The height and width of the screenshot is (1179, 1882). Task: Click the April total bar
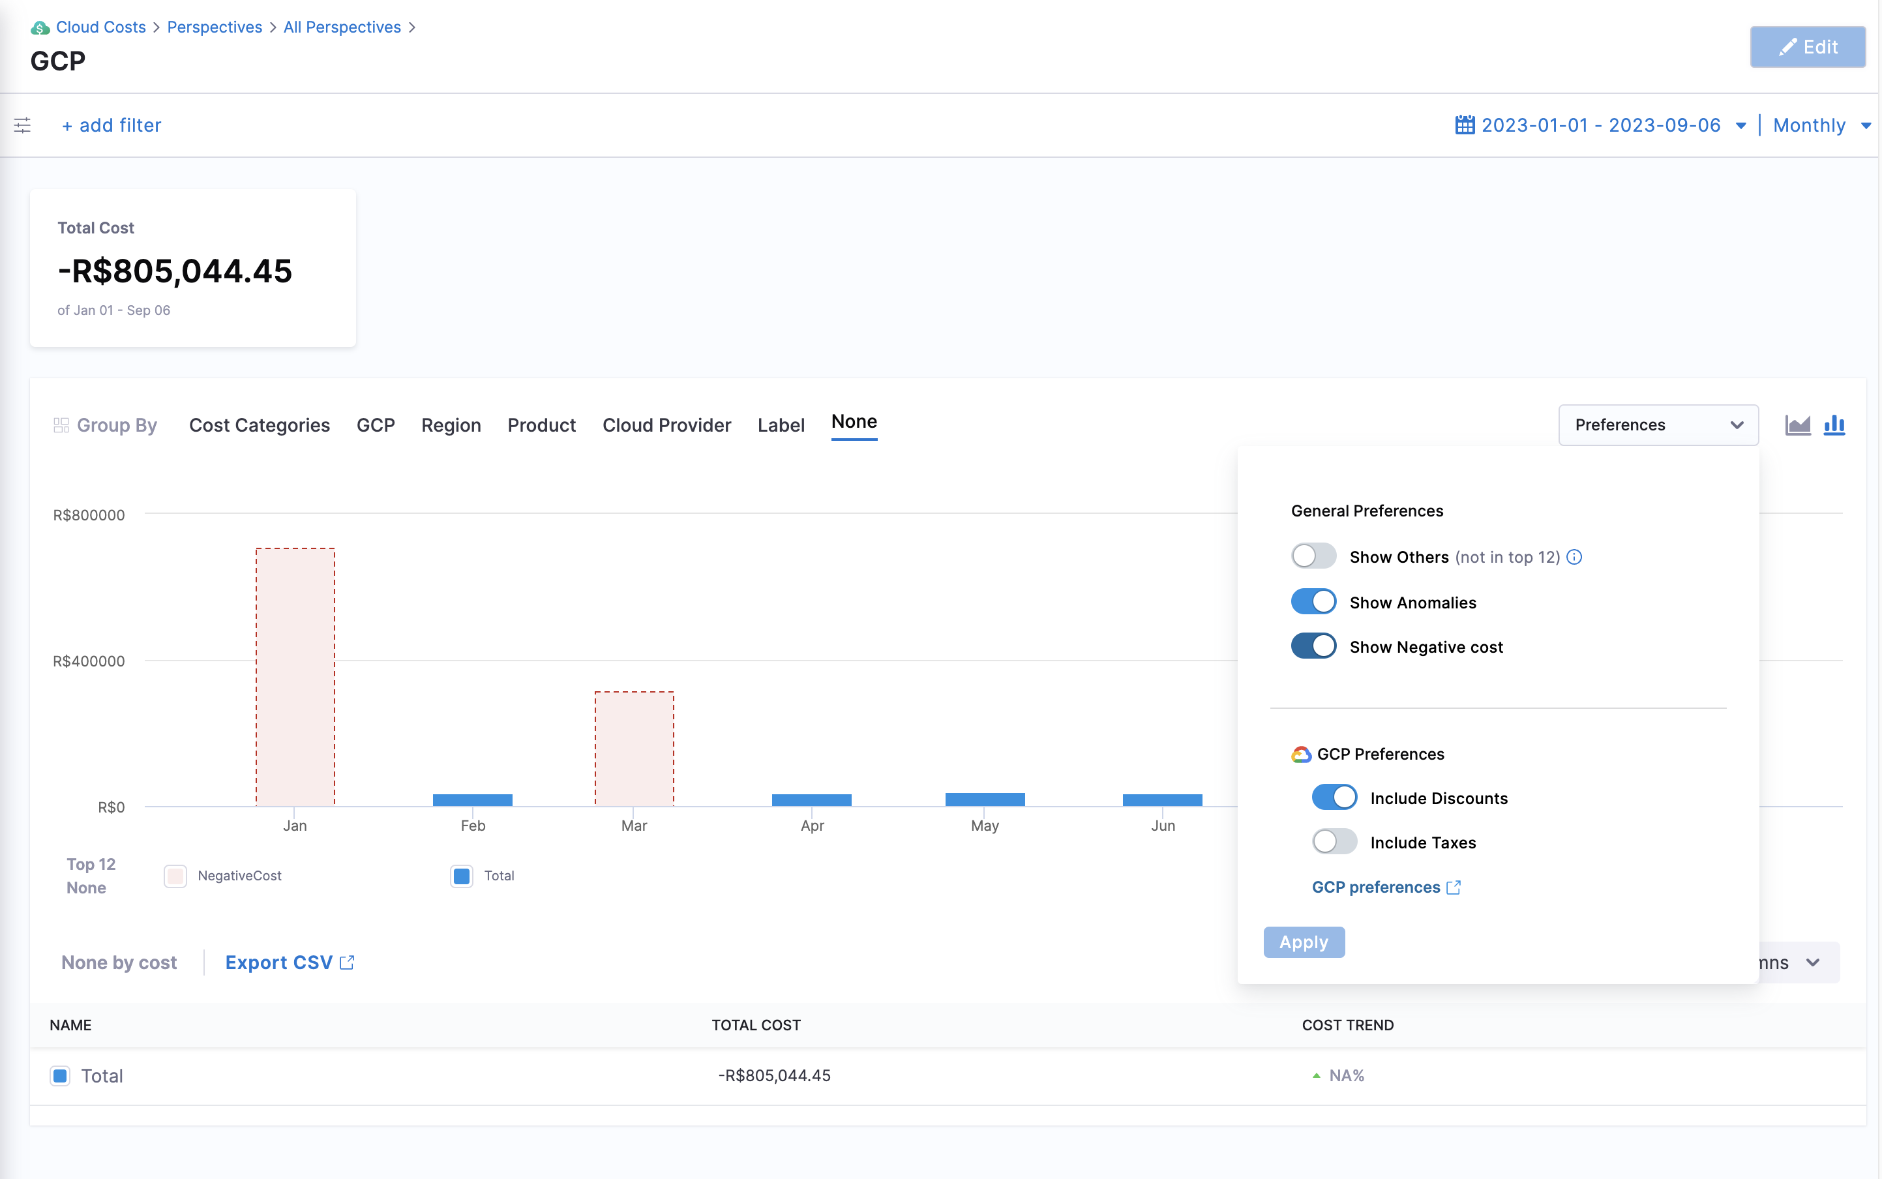coord(812,800)
